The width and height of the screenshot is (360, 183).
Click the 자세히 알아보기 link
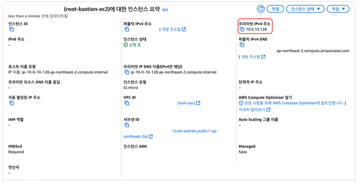pos(254,110)
